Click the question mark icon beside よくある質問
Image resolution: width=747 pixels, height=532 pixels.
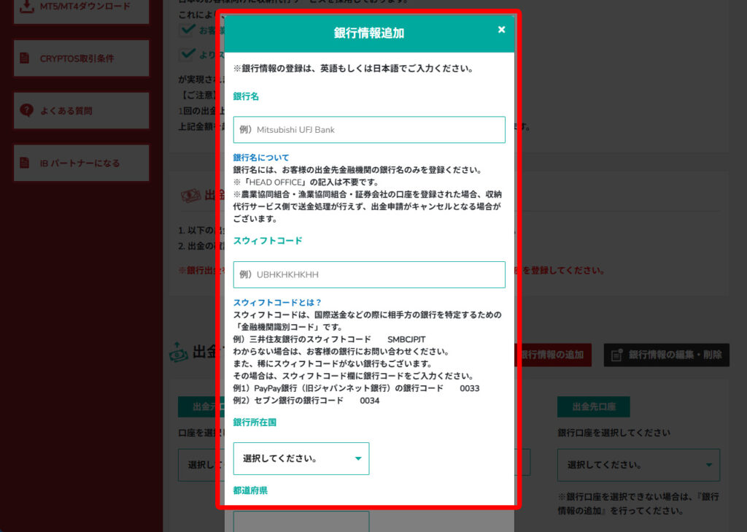(x=26, y=111)
